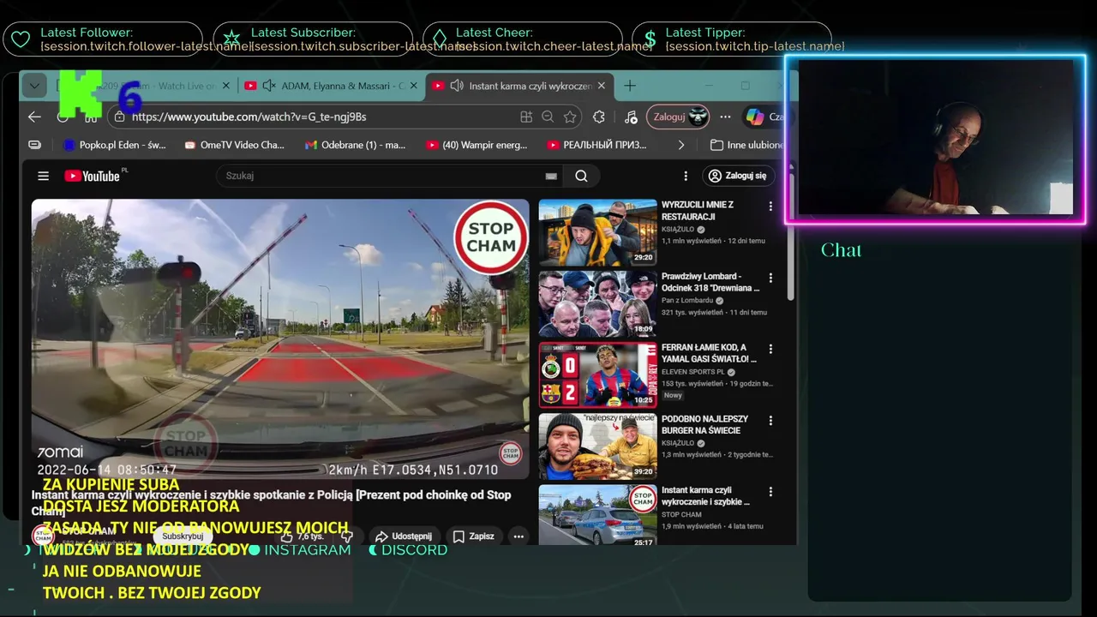Click 'WYRZUCILI MNIE Z RESTAURACJI' title text
Image resolution: width=1097 pixels, height=617 pixels.
[698, 211]
